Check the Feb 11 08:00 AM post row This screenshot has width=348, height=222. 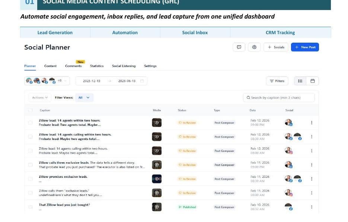(31, 193)
